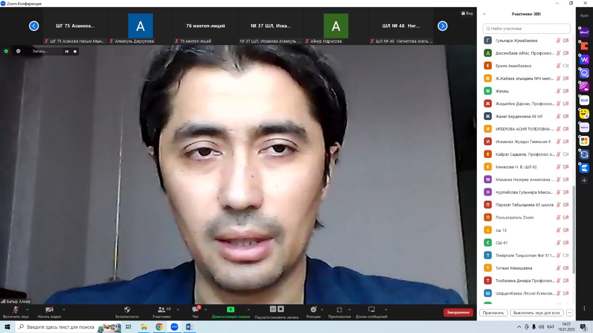This screenshot has width=593, height=333.
Task: Stop recording in bottom toolbar
Action: click(281, 309)
